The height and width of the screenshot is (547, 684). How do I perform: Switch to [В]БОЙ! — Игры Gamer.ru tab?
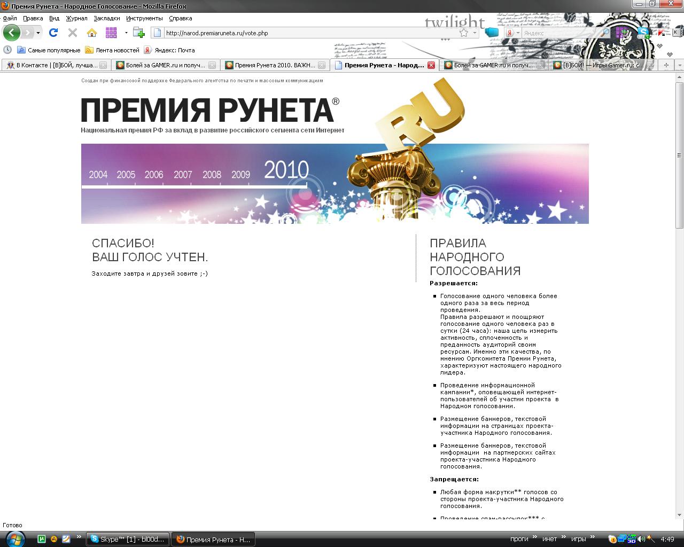tap(603, 65)
